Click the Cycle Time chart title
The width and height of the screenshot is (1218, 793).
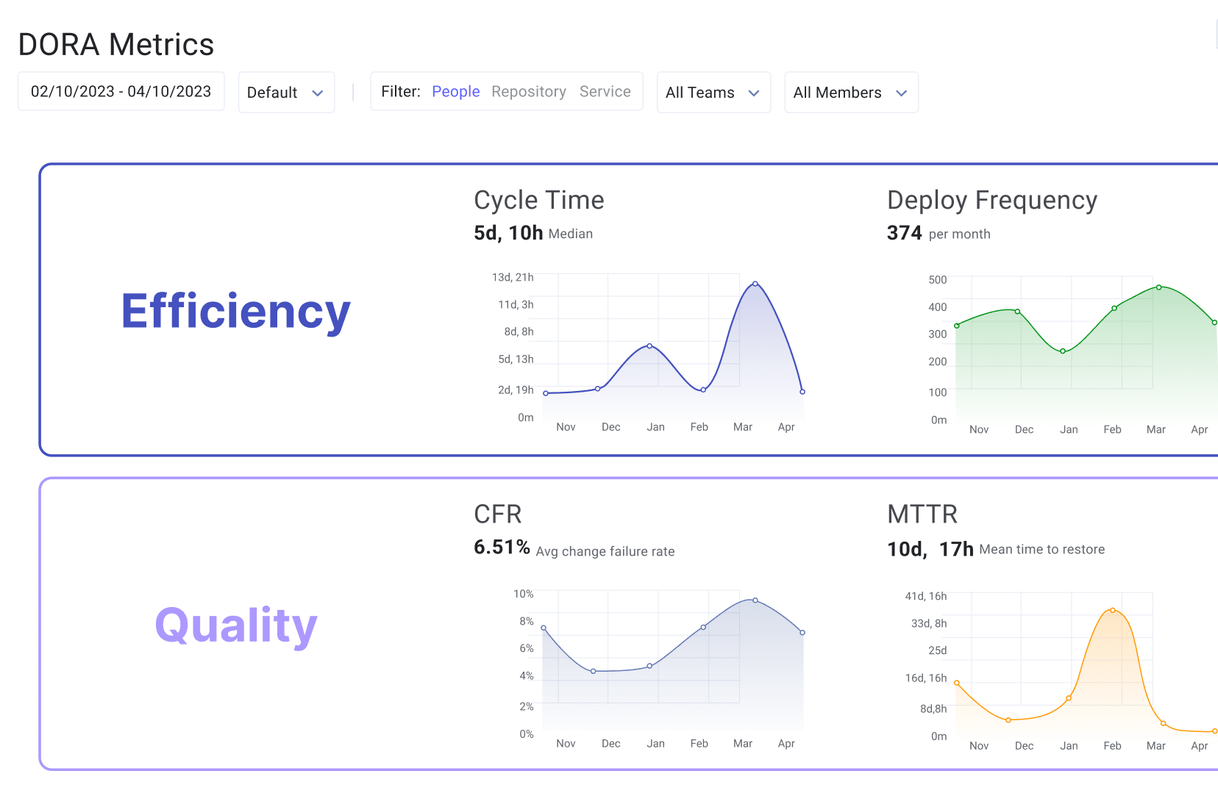[x=539, y=200]
